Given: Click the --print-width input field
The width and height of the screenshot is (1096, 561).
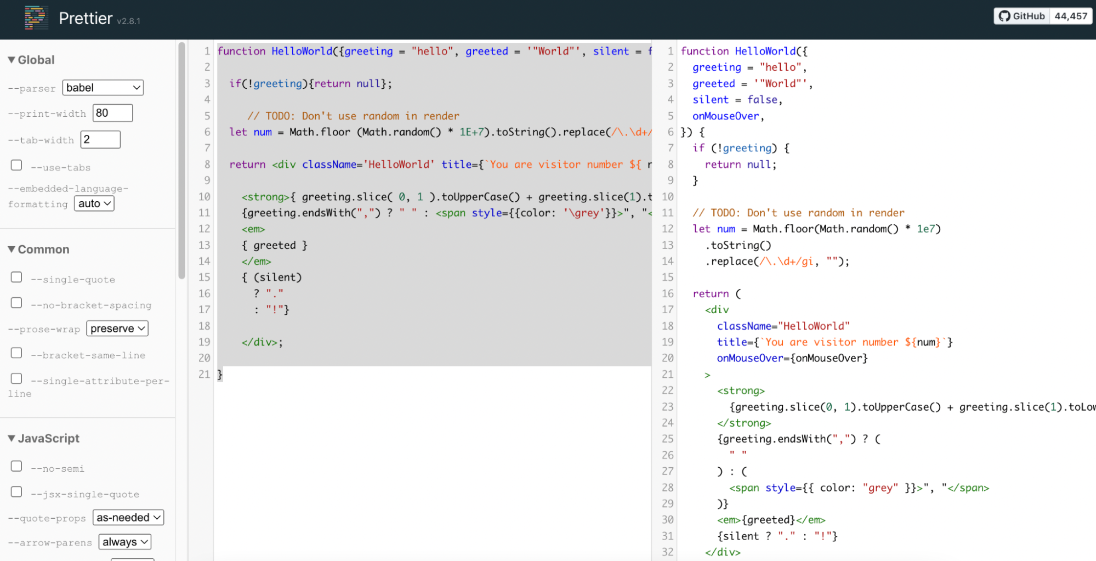Looking at the screenshot, I should 113,113.
